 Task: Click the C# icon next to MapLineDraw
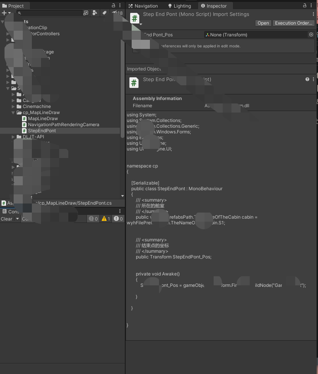pyautogui.click(x=24, y=119)
